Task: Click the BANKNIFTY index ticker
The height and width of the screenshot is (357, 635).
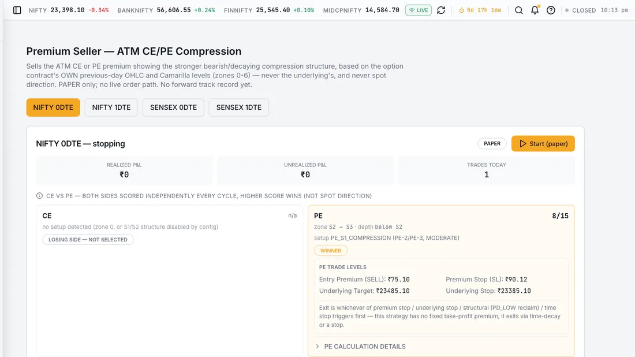Action: click(x=166, y=10)
